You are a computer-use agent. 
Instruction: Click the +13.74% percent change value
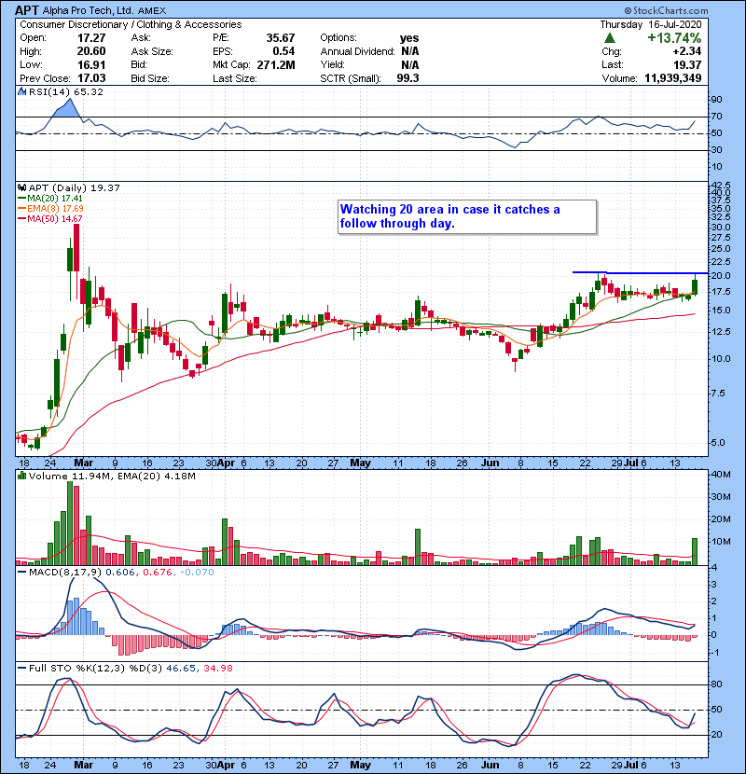point(674,38)
